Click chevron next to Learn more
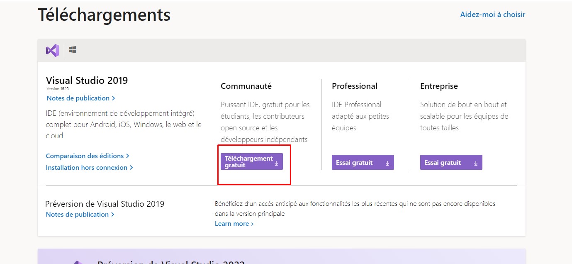 [x=252, y=224]
